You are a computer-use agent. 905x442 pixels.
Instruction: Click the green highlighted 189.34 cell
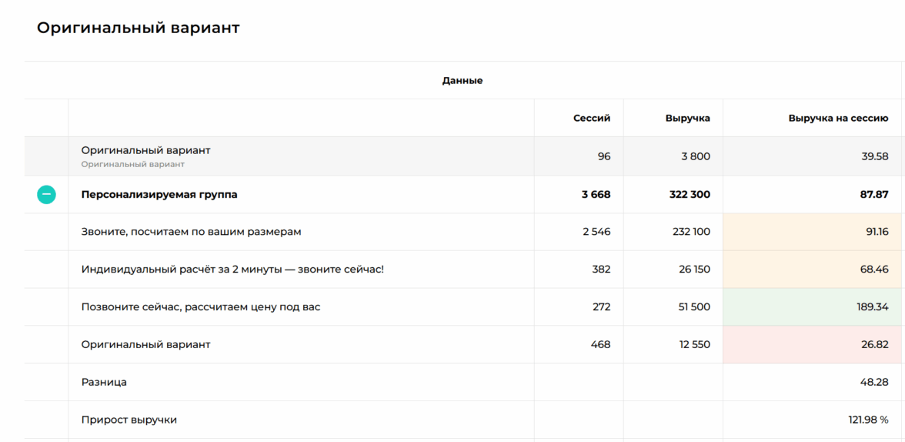(872, 307)
